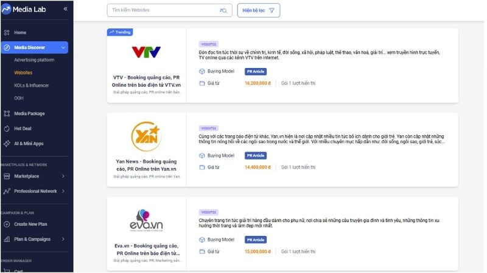The width and height of the screenshot is (487, 273).
Task: Click the Eva.vn card description text
Action: (x=319, y=223)
